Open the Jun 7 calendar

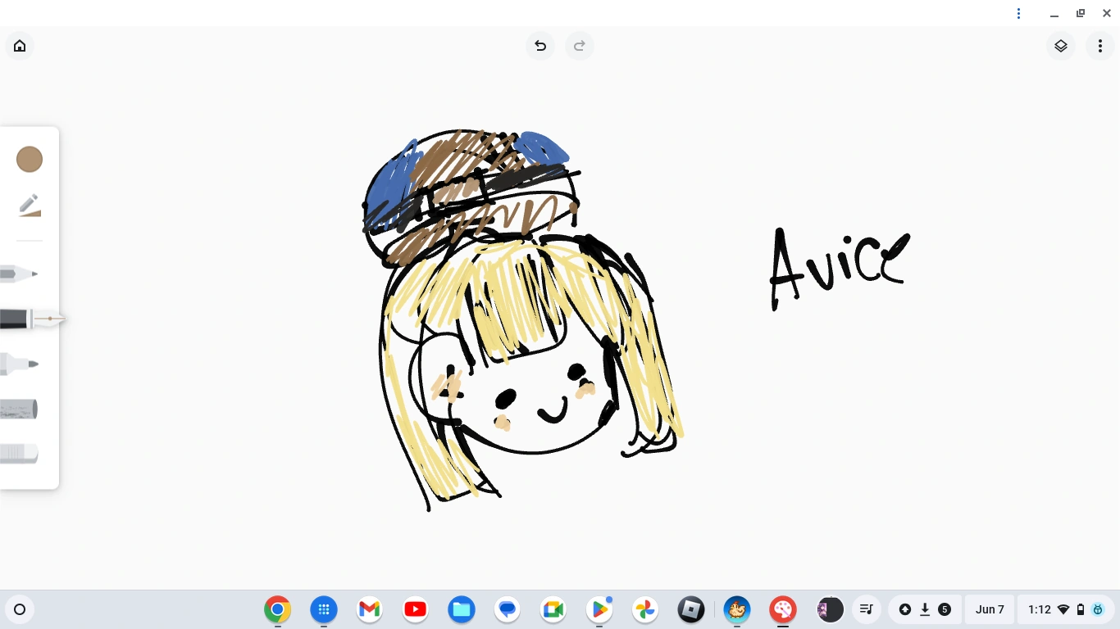click(990, 609)
